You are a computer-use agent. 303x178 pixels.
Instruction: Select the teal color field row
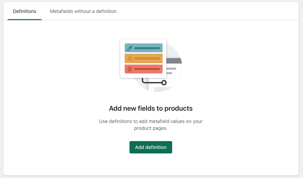tap(143, 48)
